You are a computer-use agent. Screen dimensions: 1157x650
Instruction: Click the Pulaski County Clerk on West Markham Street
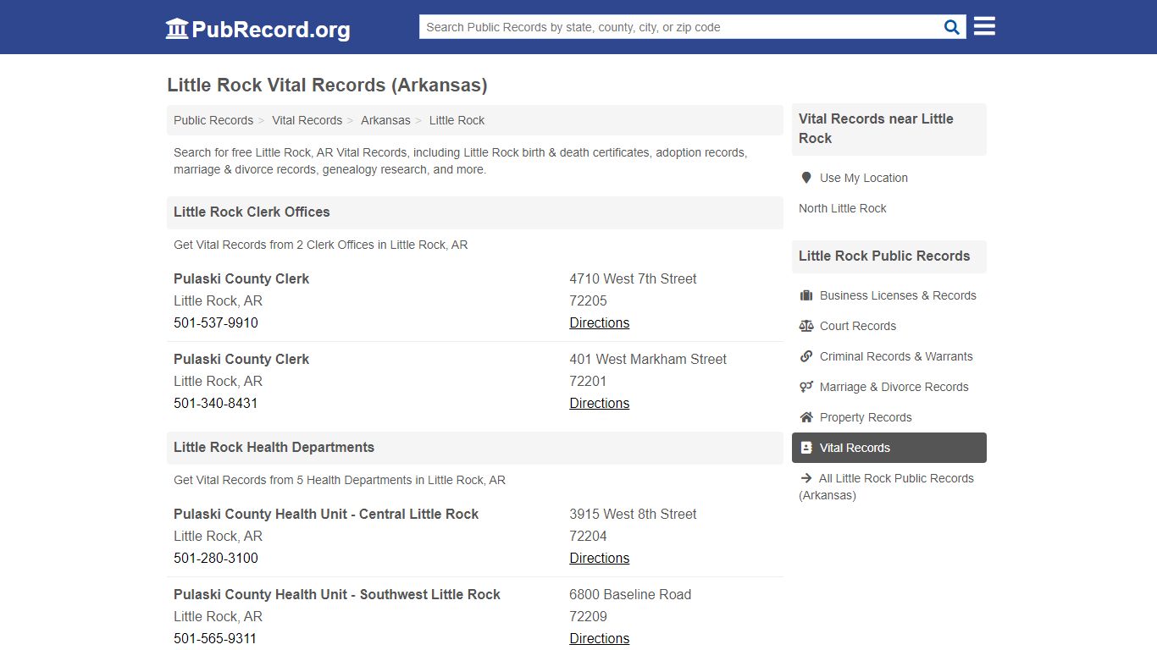(241, 359)
